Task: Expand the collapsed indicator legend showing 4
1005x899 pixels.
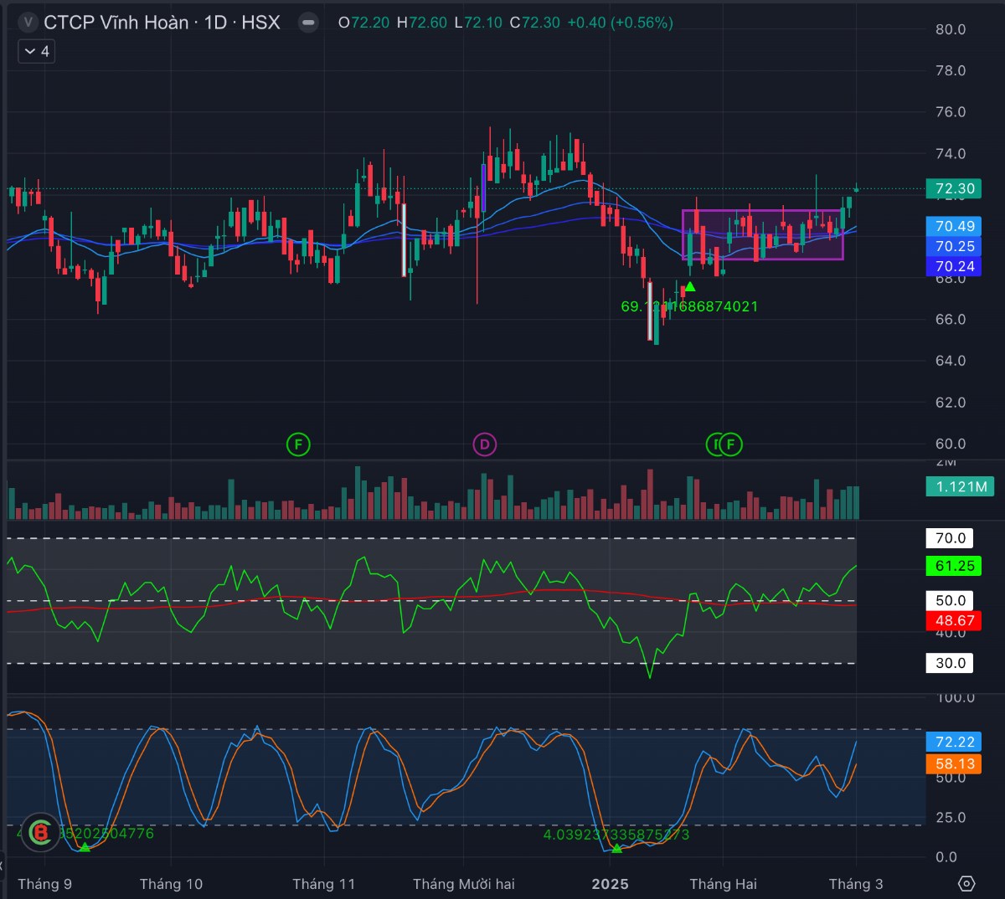Action: coord(36,52)
